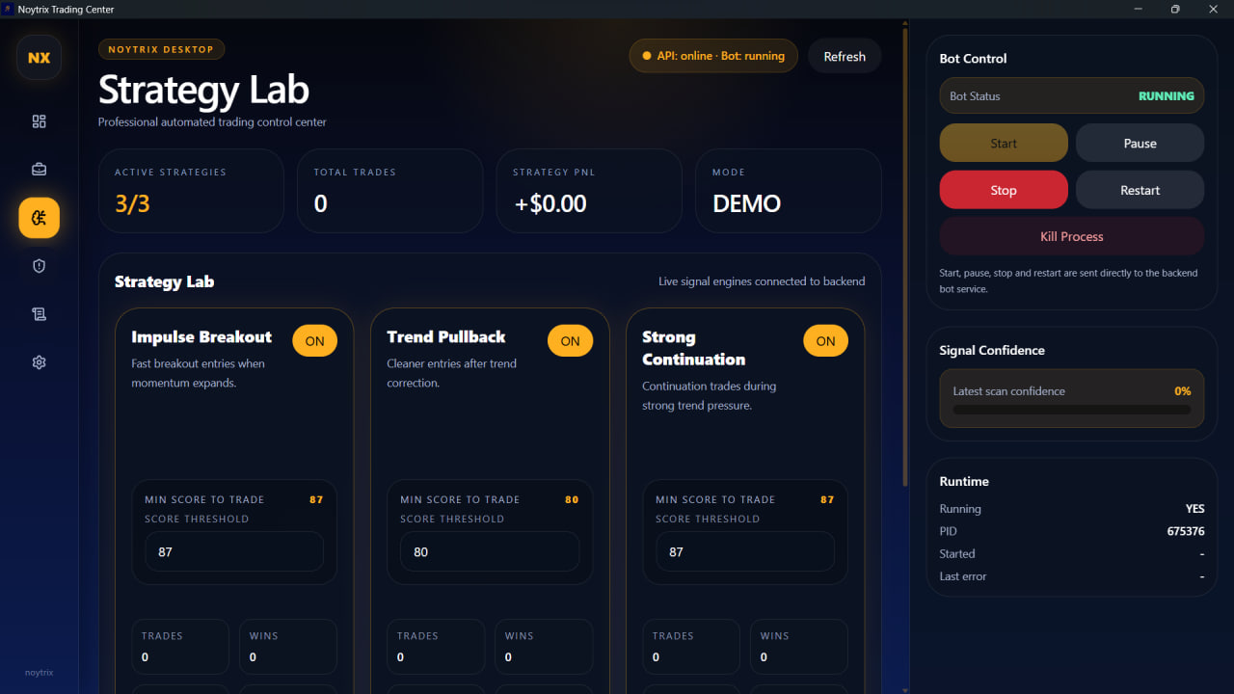This screenshot has width=1234, height=694.
Task: Click the Impulse Breakout TRADES stat box
Action: [180, 647]
